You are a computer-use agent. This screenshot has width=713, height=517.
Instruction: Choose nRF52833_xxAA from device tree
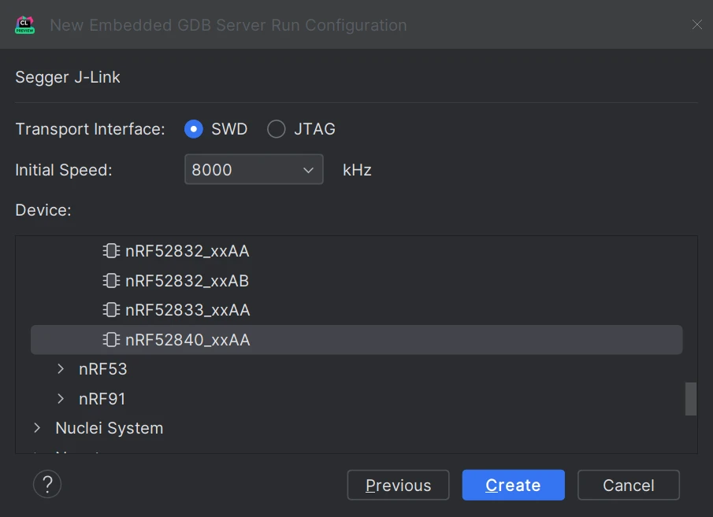(188, 310)
